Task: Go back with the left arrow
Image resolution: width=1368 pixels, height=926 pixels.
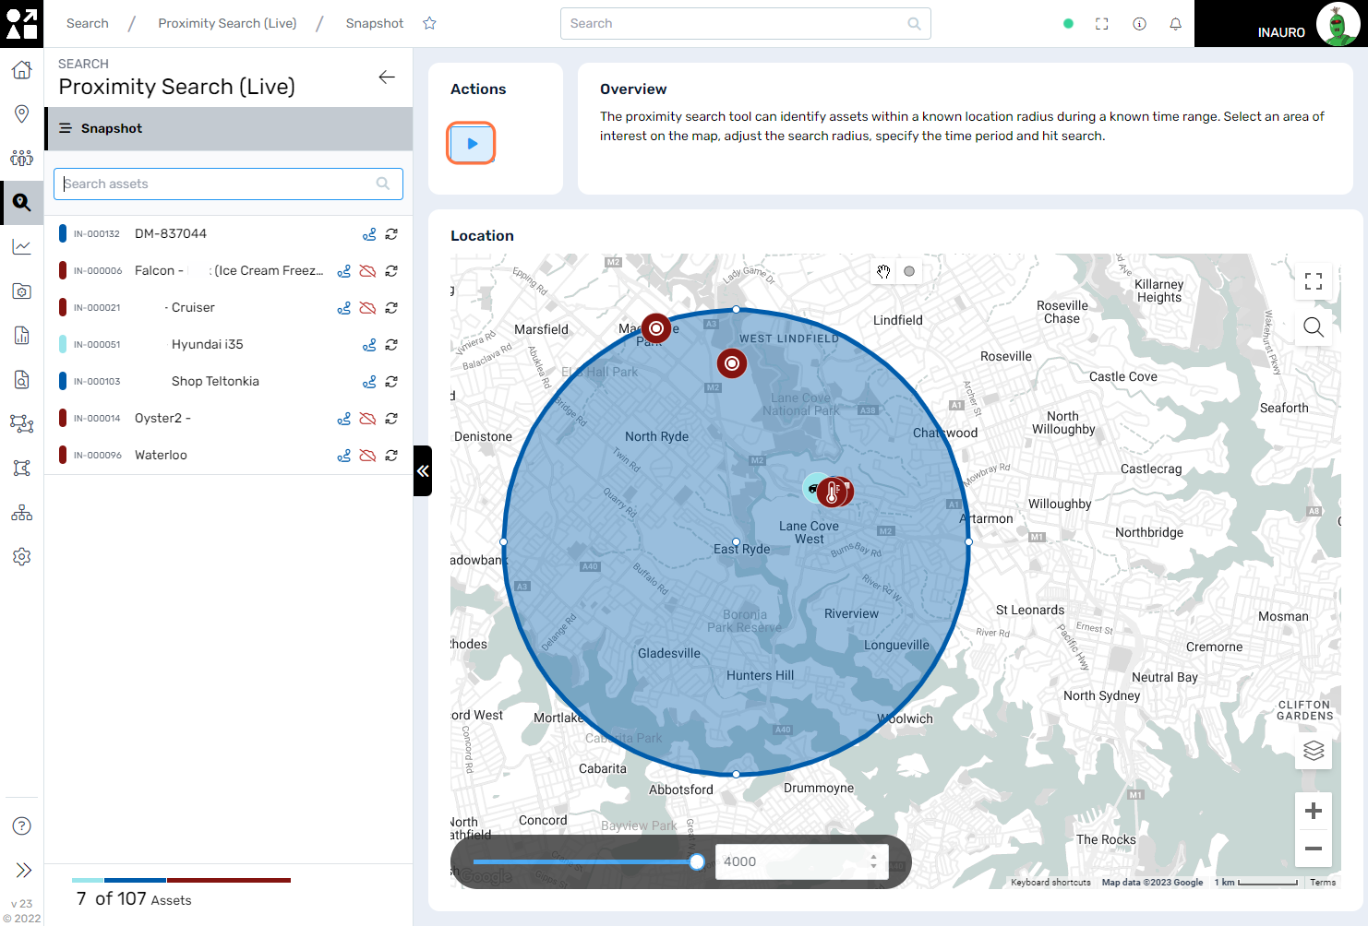Action: coord(387,77)
